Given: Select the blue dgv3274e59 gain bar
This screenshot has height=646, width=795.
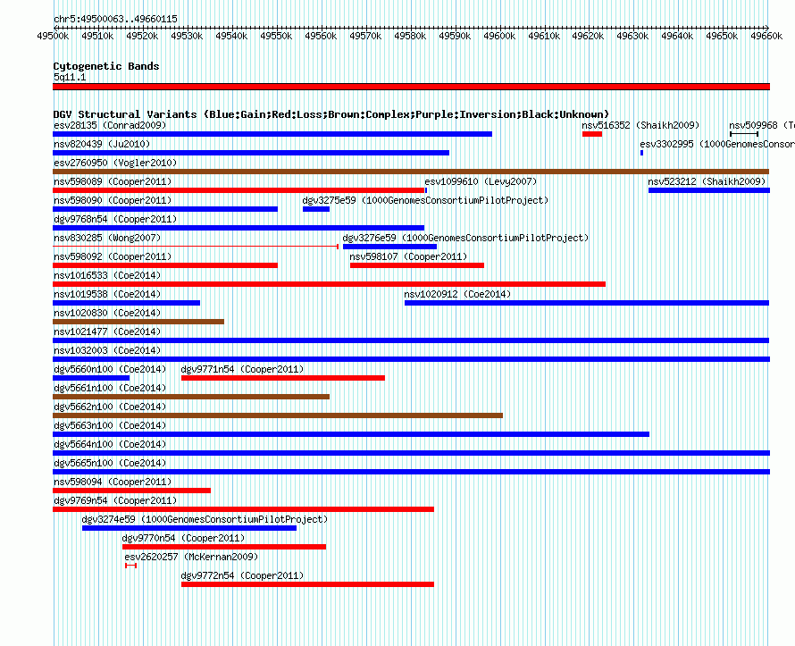Looking at the screenshot, I should pyautogui.click(x=189, y=528).
